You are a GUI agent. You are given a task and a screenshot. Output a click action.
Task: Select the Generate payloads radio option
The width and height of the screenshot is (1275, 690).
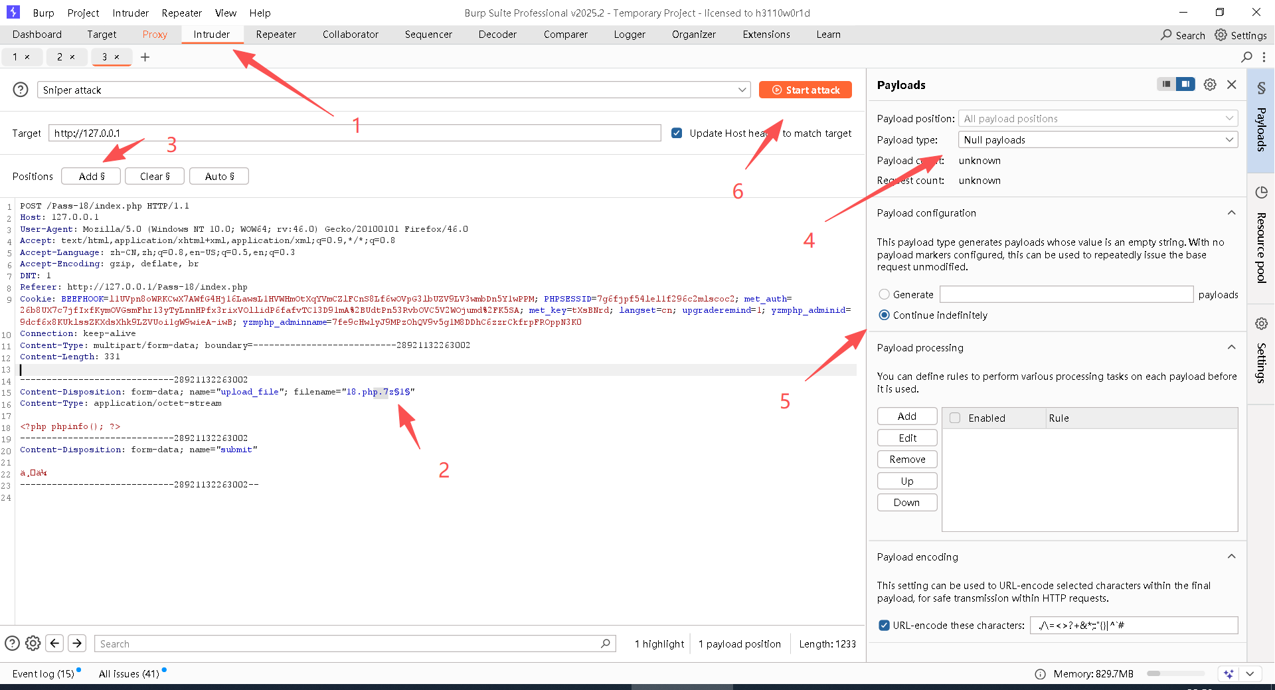(884, 294)
